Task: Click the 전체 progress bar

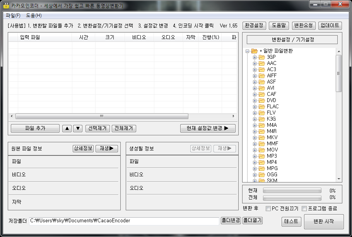Action: 292,198
